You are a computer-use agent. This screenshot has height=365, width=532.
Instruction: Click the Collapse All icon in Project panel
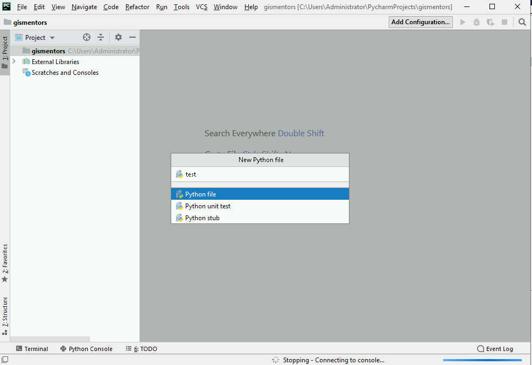[x=101, y=37]
